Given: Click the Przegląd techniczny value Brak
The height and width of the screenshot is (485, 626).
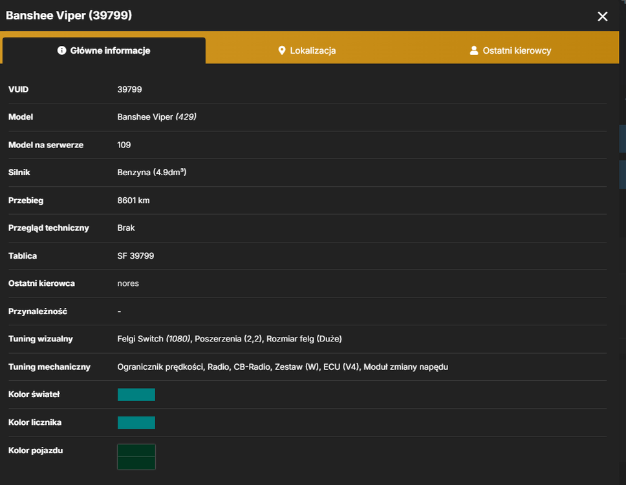Looking at the screenshot, I should click(126, 228).
